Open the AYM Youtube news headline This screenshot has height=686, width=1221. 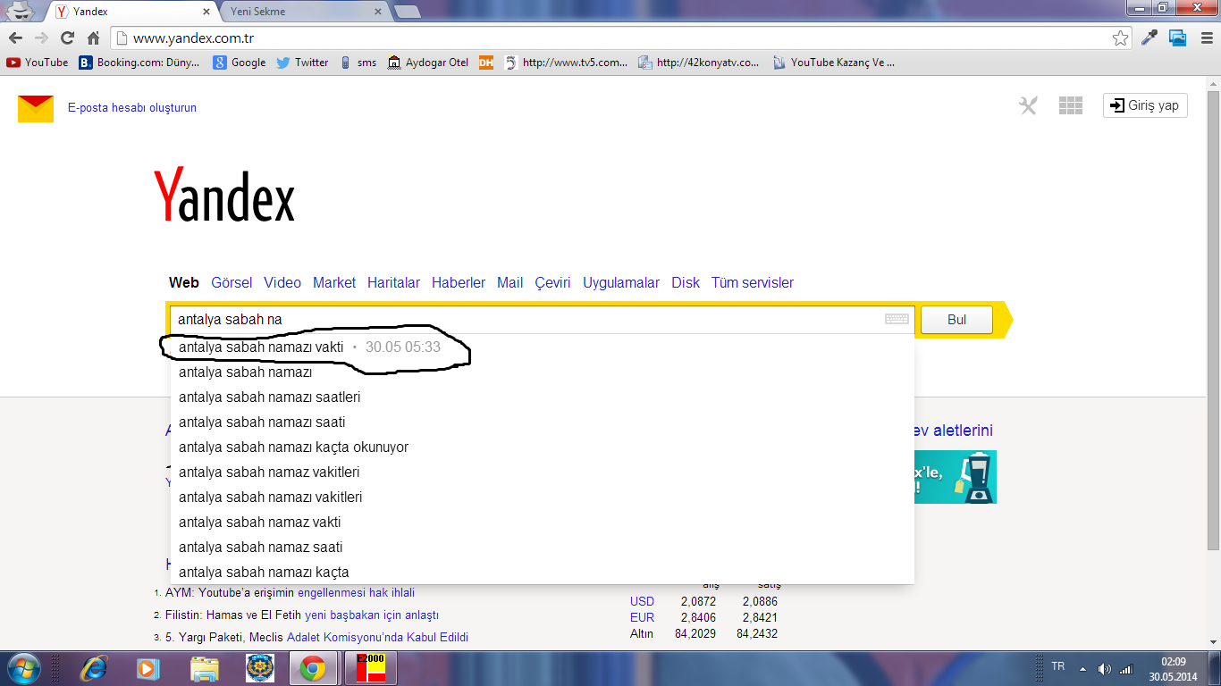[290, 592]
